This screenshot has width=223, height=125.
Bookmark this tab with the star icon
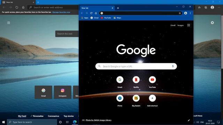pos(180,13)
